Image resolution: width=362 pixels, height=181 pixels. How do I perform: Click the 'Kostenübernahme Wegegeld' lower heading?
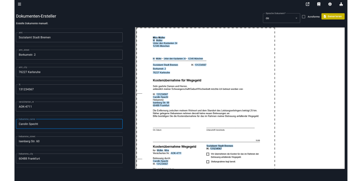(175, 147)
